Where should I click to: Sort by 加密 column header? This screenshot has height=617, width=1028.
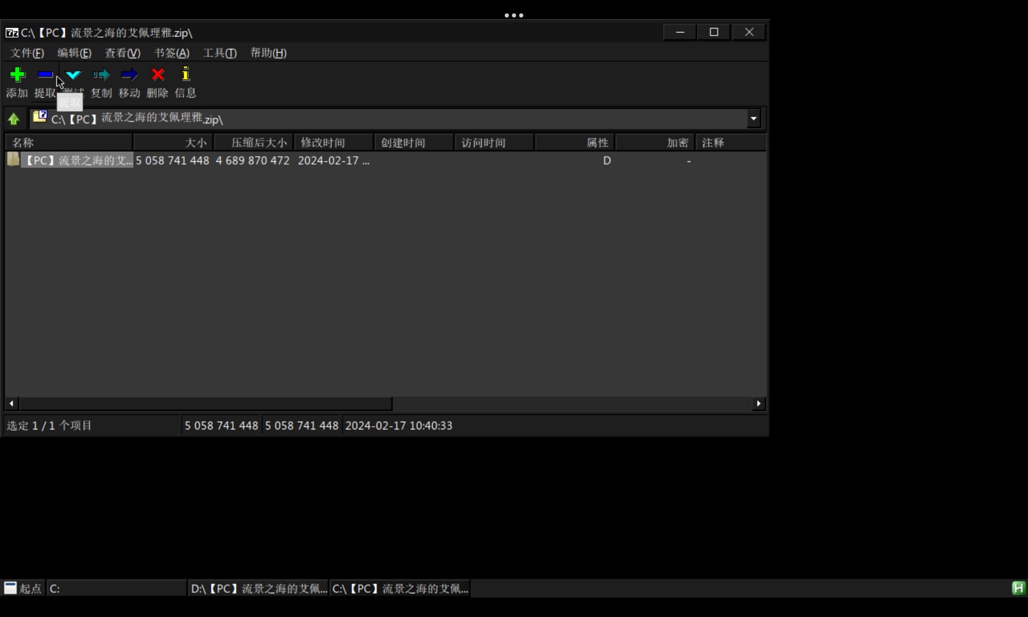coord(655,142)
